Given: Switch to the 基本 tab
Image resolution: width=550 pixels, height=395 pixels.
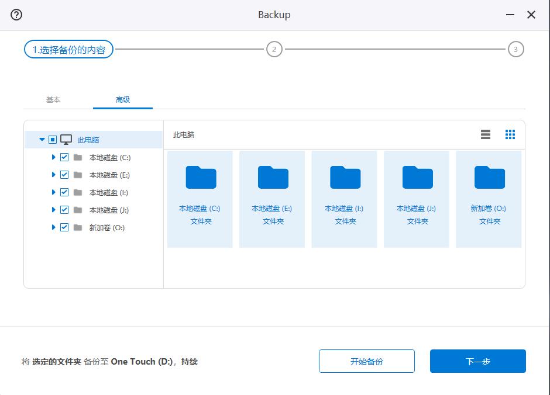Looking at the screenshot, I should [53, 100].
